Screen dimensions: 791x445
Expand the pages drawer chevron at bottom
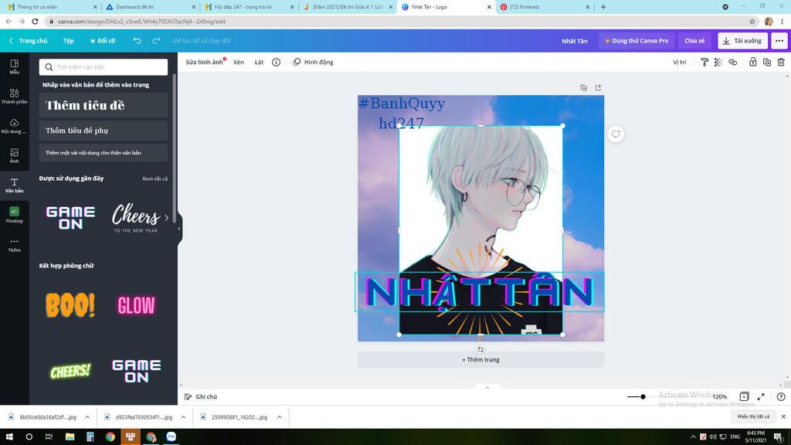487,388
